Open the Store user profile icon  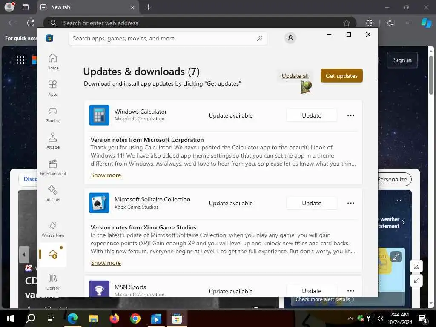click(290, 38)
